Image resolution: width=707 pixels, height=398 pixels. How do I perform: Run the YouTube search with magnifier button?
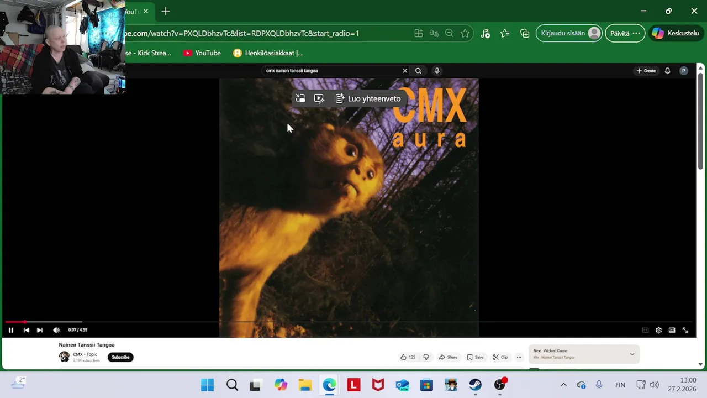[x=418, y=71]
